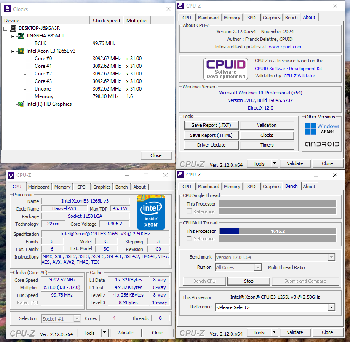Open the Reference Please Select dropdown
This screenshot has width=350, height=342.
pos(332,307)
